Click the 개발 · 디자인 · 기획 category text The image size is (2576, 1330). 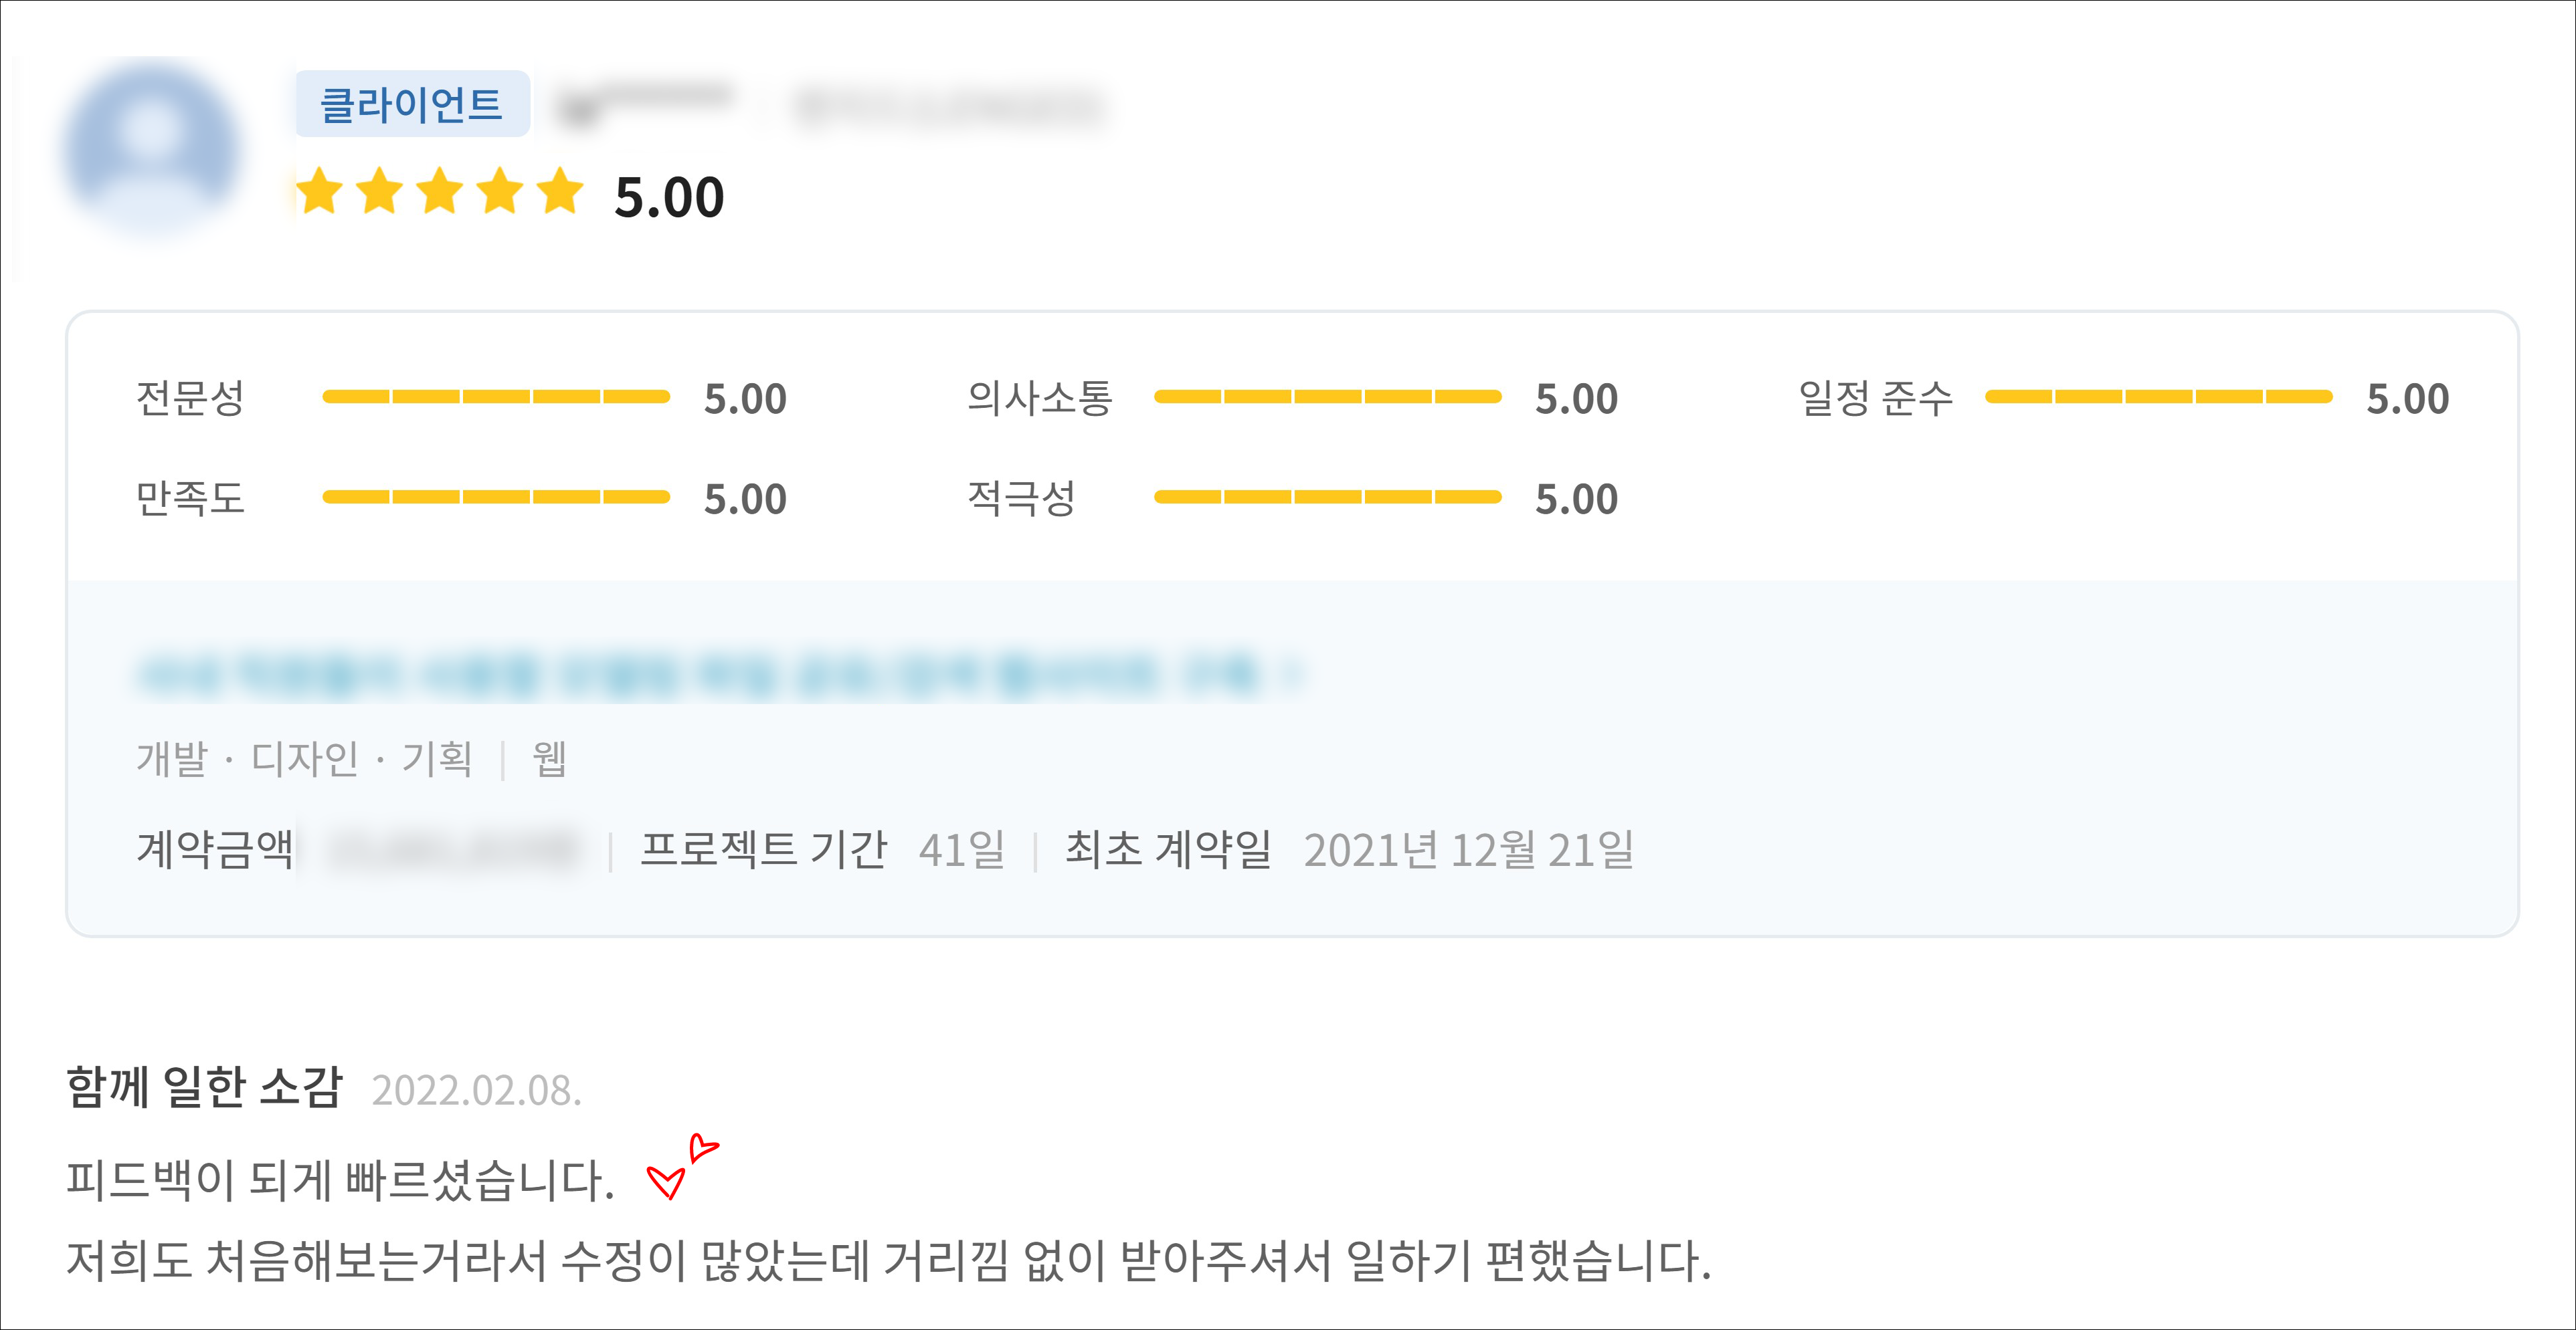click(x=304, y=758)
